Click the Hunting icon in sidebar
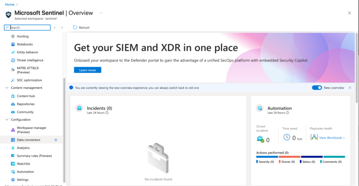Screen dimensions: 359x186 13,36
